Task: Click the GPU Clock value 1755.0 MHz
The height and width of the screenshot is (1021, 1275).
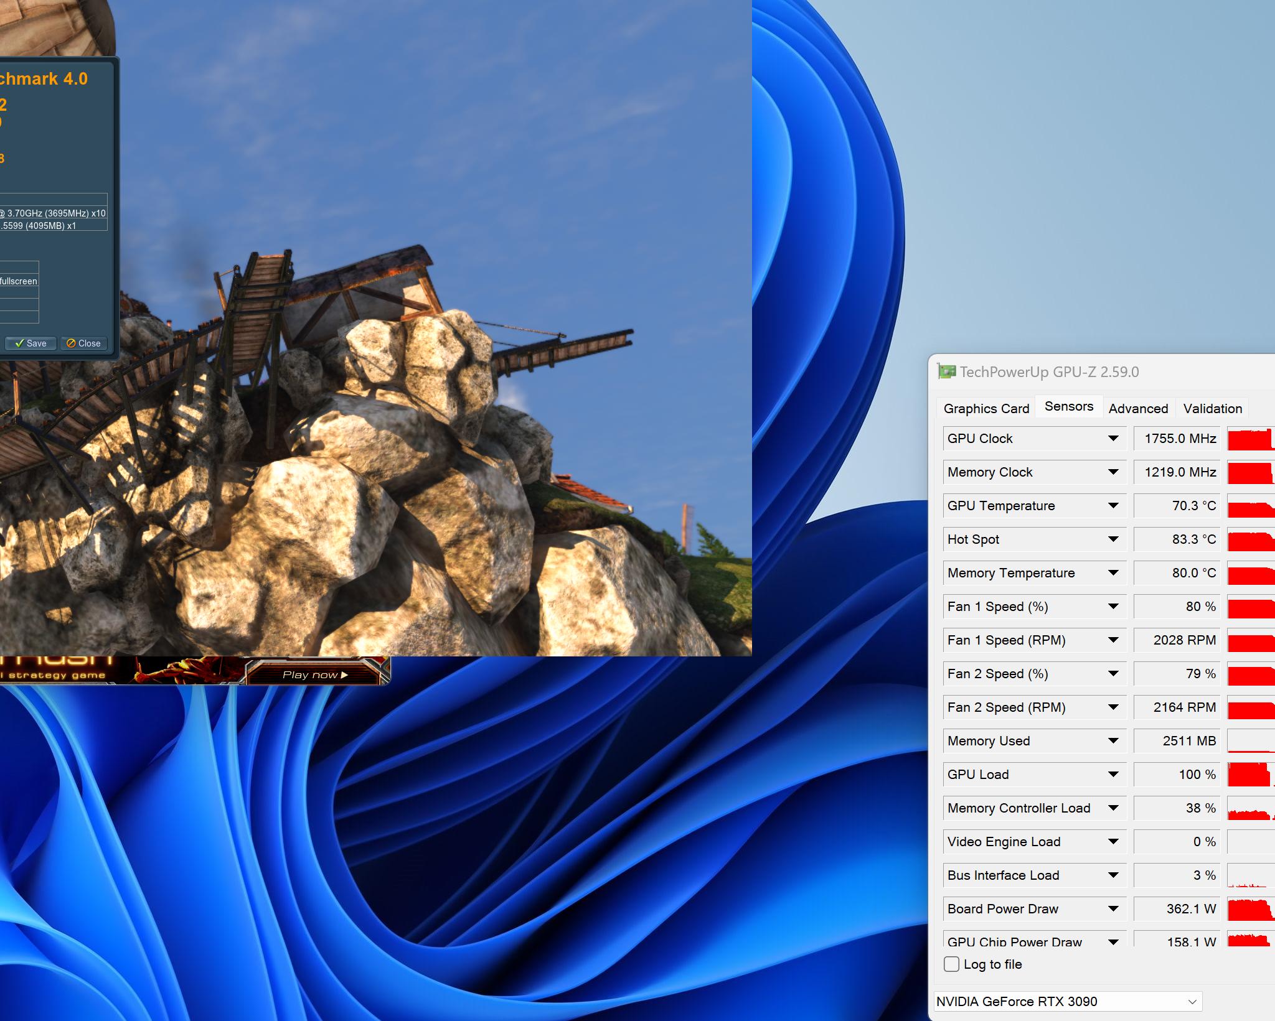Action: click(x=1177, y=439)
